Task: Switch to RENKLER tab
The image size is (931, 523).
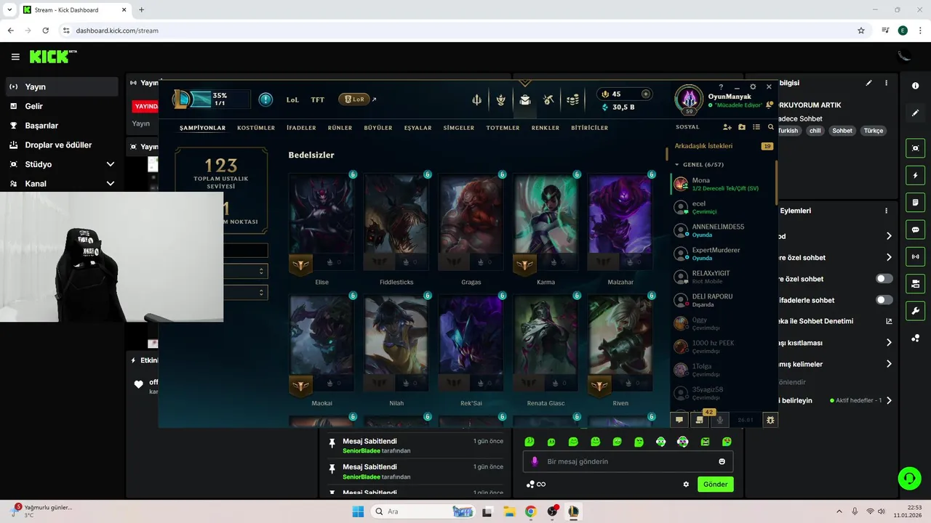Action: [546, 128]
